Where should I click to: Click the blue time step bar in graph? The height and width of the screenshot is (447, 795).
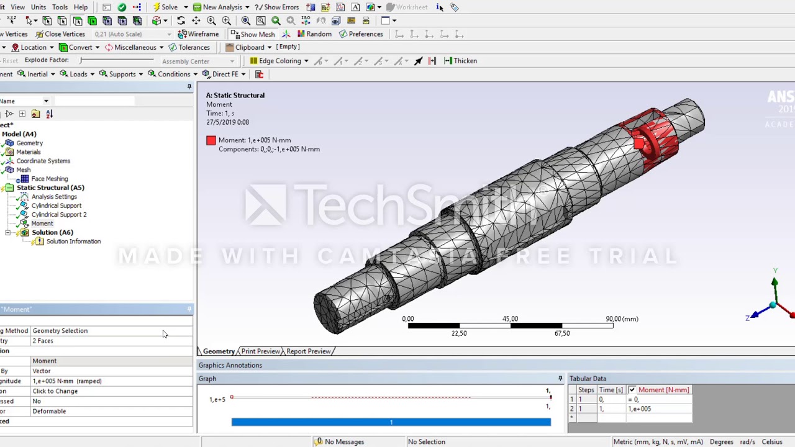(391, 422)
